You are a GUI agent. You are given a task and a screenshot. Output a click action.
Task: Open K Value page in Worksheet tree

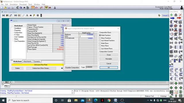tap(17, 35)
